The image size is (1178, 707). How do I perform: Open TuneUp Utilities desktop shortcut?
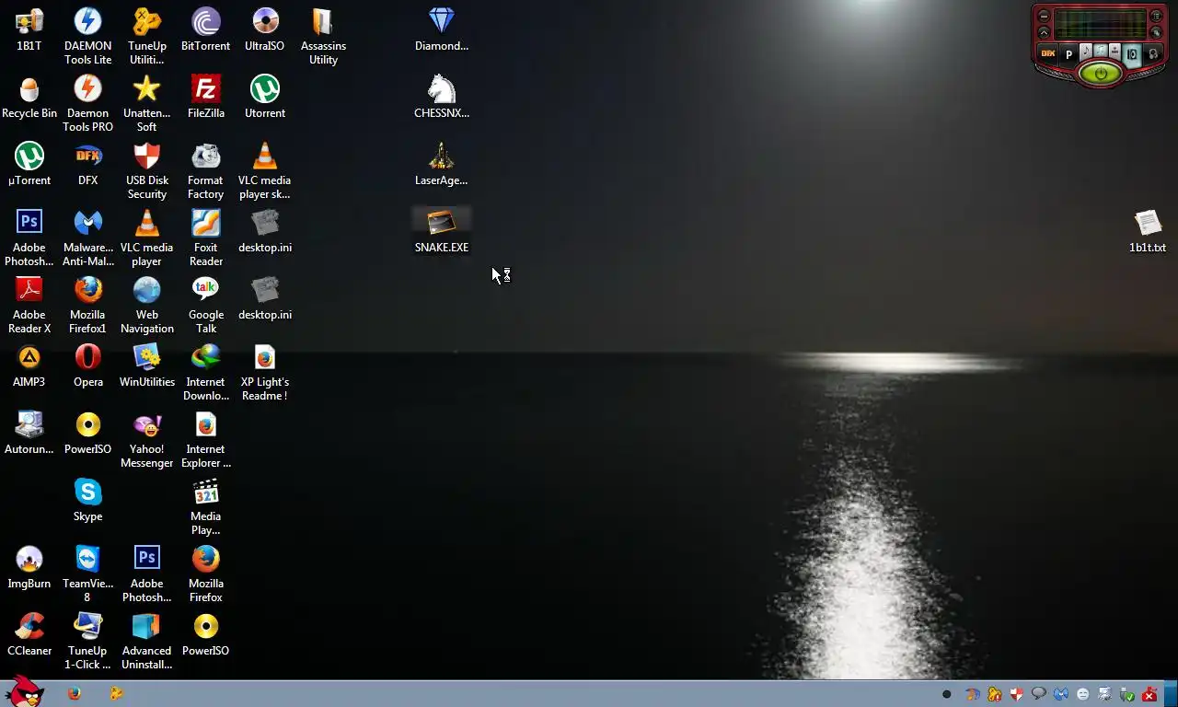(146, 36)
